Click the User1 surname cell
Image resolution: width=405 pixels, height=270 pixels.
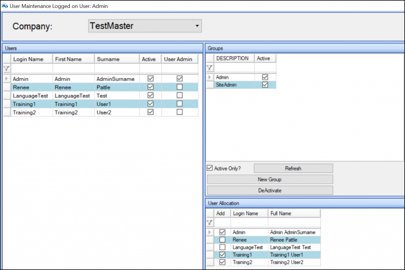point(117,104)
